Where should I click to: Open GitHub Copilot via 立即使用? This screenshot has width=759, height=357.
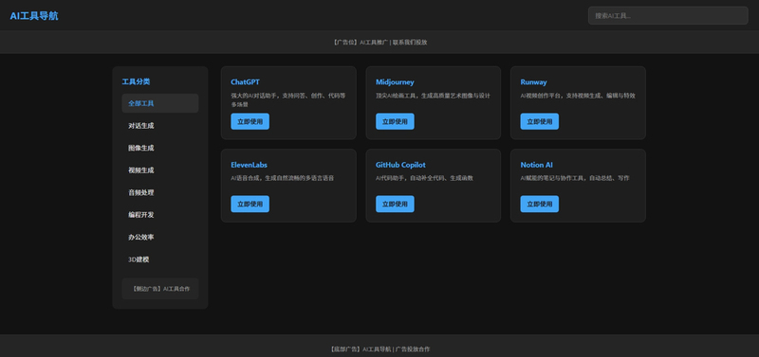click(395, 204)
